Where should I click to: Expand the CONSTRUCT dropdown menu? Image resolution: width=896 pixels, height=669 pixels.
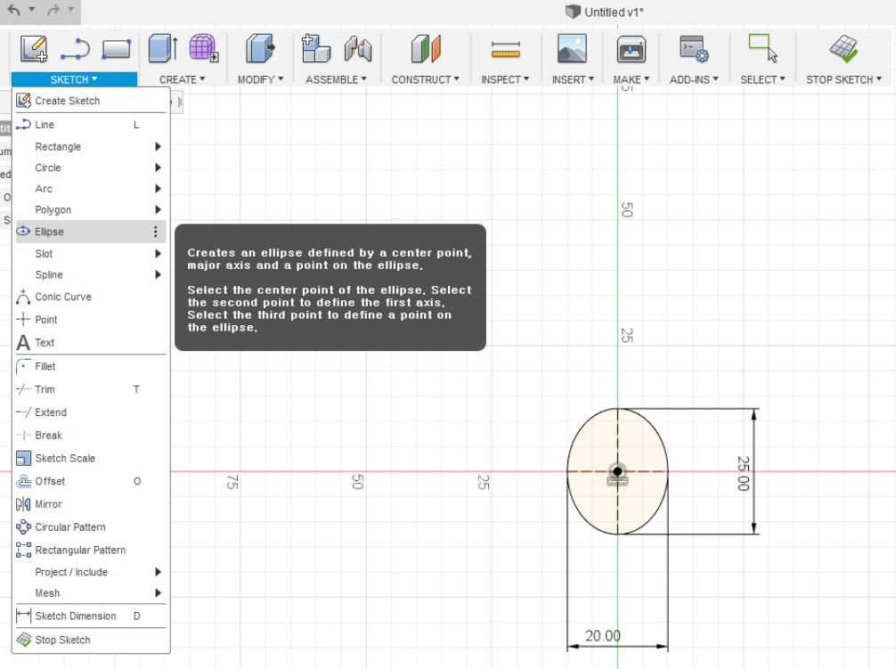[x=425, y=79]
